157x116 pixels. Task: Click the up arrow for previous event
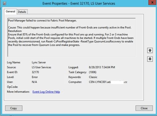coord(150,51)
